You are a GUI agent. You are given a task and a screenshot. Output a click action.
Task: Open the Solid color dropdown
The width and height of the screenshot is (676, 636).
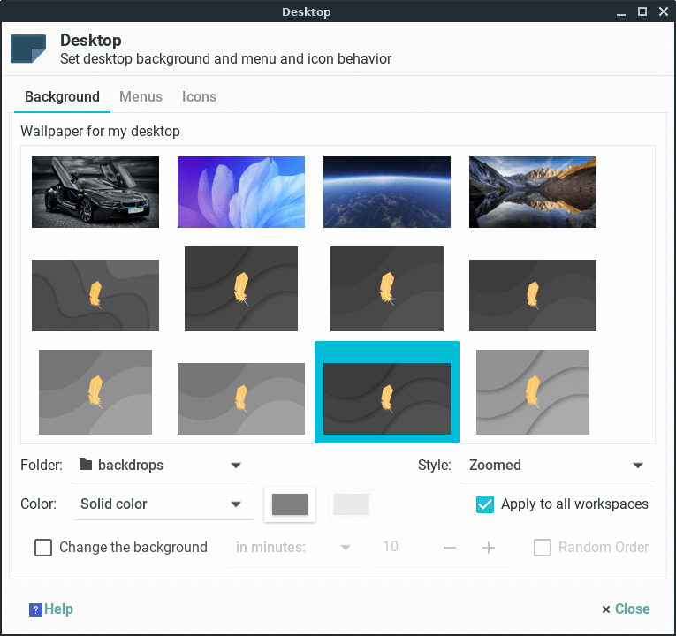pyautogui.click(x=160, y=504)
